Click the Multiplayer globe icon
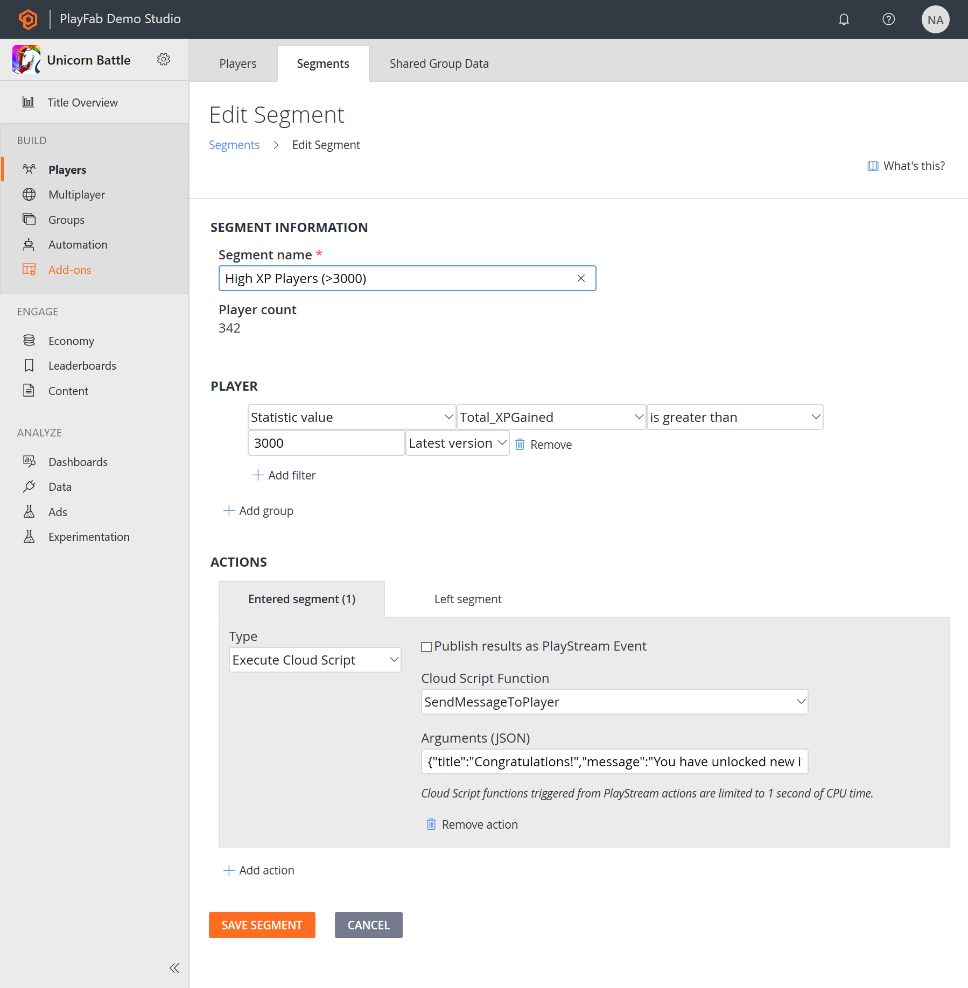 (29, 194)
